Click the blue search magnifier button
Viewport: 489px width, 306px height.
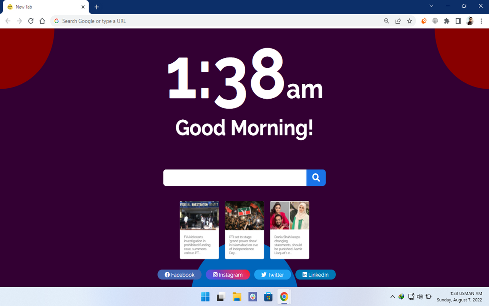[316, 178]
